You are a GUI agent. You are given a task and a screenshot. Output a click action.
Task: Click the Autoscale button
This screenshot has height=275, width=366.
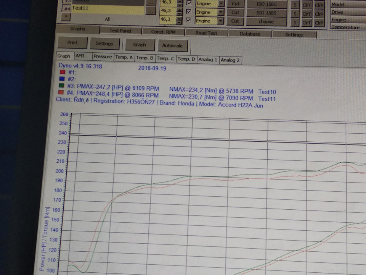coord(172,45)
